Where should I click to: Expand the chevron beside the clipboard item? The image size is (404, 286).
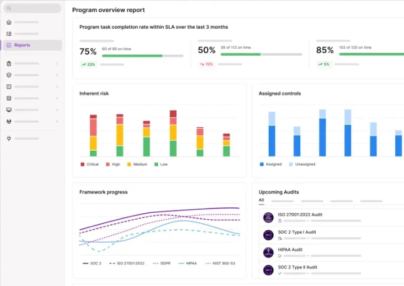point(57,63)
